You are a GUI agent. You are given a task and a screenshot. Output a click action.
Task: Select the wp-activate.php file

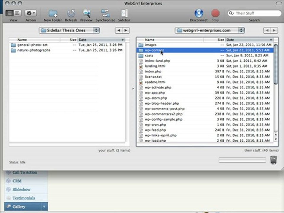[205, 88]
